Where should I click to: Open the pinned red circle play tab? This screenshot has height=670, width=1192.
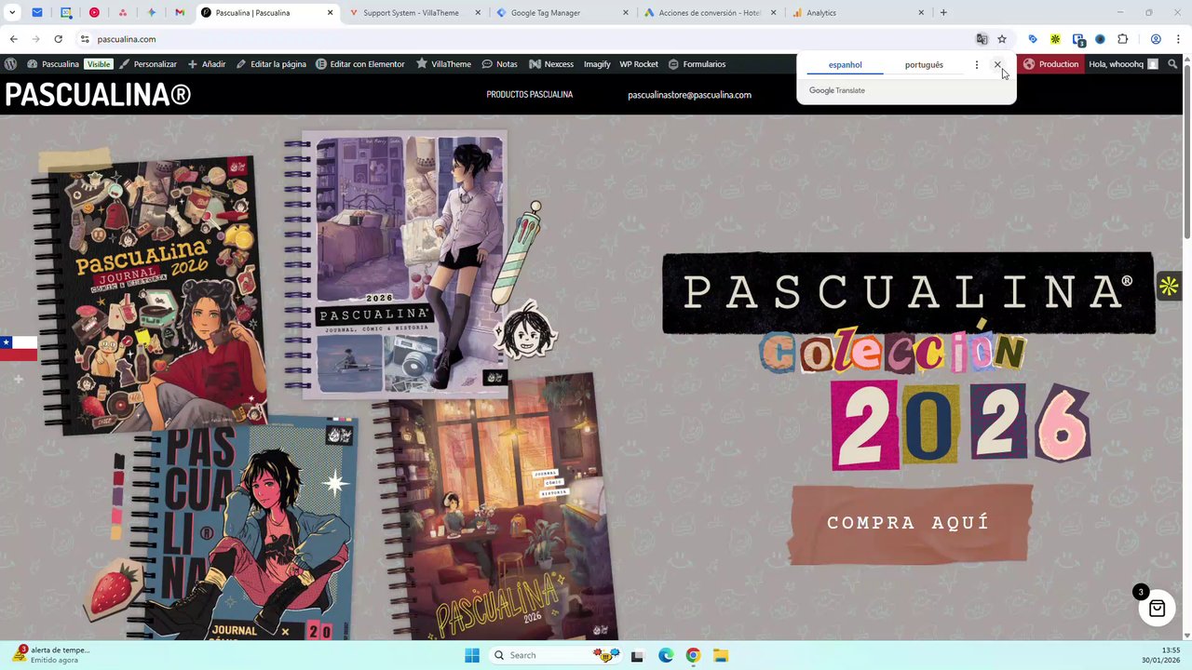click(x=95, y=13)
